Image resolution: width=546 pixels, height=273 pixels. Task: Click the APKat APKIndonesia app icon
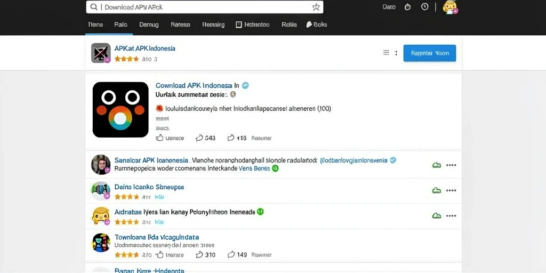click(101, 53)
